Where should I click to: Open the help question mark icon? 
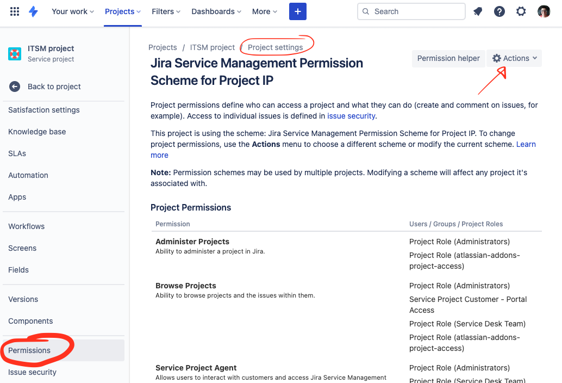pyautogui.click(x=499, y=11)
